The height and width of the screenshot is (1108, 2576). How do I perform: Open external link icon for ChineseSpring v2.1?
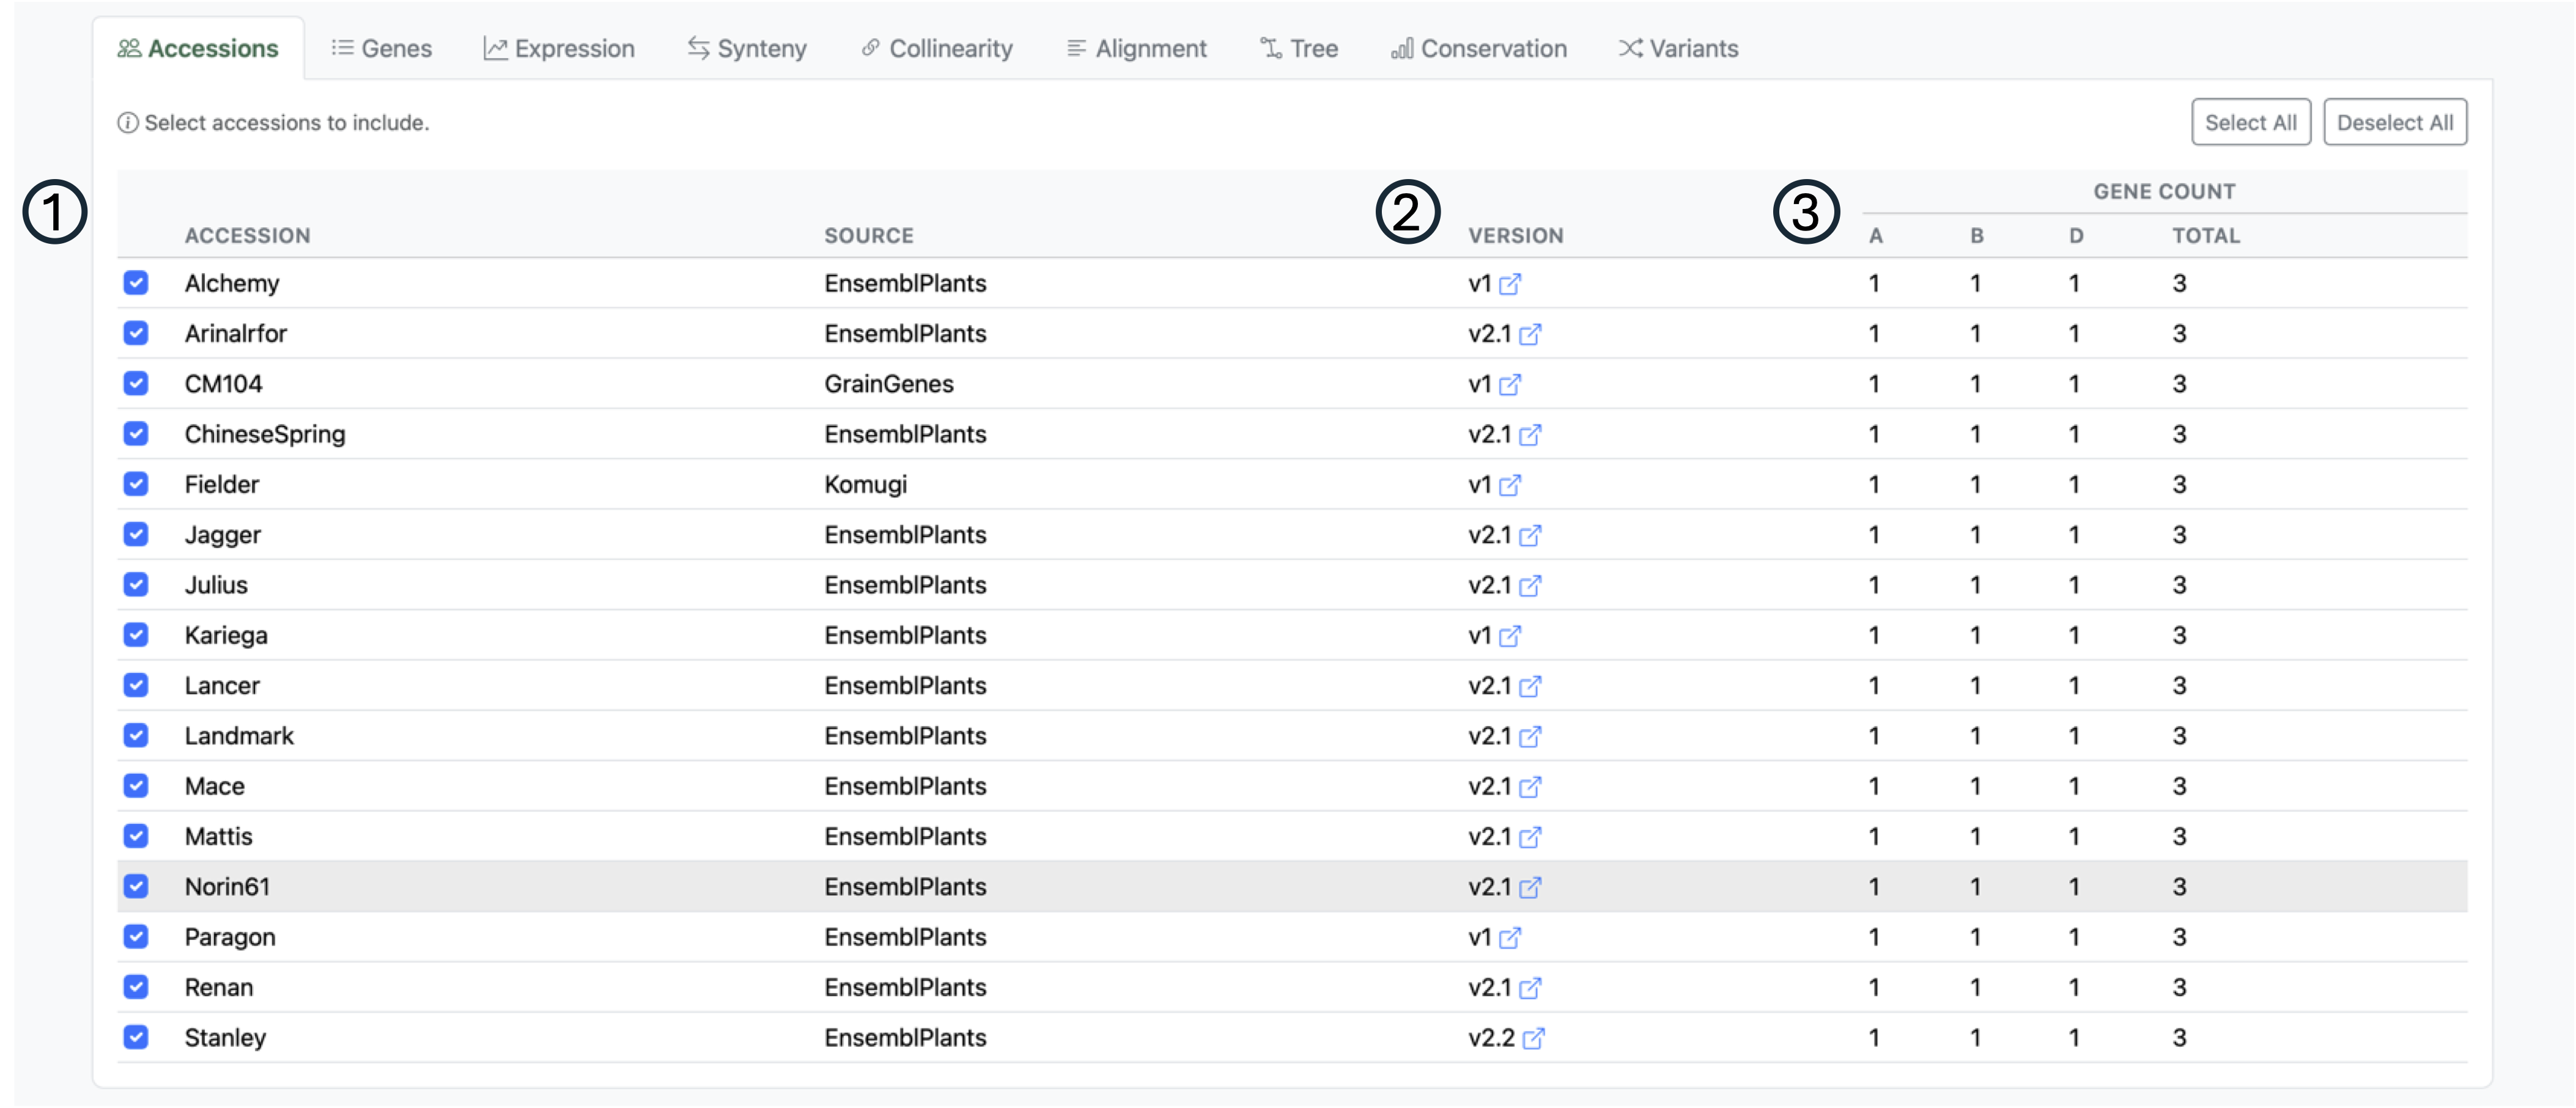click(1530, 435)
